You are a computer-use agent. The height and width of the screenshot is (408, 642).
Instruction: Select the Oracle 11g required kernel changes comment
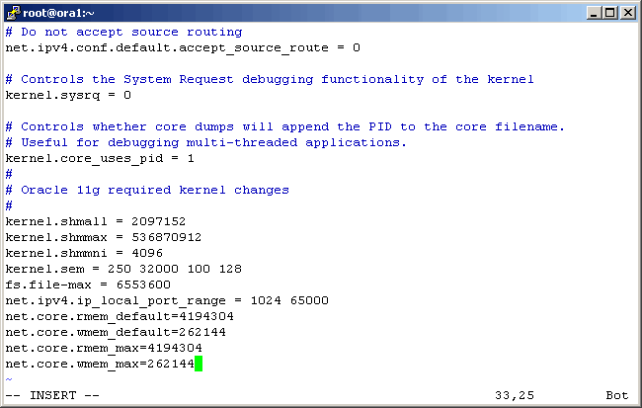[x=155, y=190]
